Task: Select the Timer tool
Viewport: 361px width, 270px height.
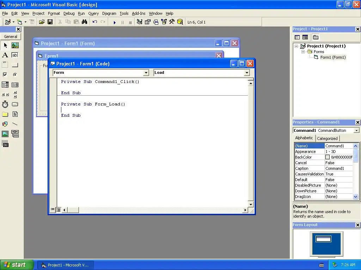Action: [5, 104]
